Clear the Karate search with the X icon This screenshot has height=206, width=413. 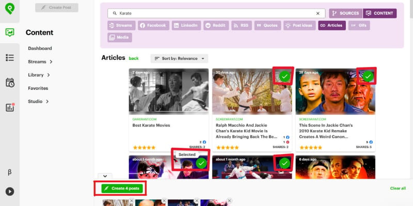pos(317,13)
